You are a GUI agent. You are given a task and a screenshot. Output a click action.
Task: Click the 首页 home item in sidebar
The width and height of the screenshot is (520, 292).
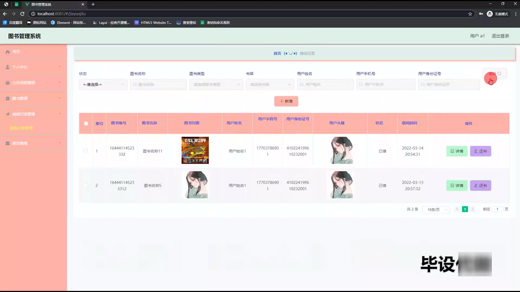(x=33, y=52)
